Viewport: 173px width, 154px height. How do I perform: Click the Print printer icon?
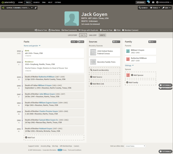115,30
